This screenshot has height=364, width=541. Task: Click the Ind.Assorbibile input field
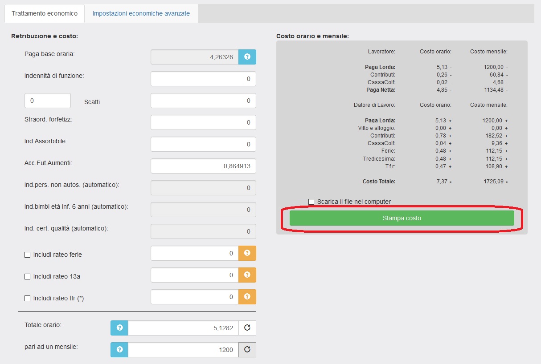pos(203,144)
